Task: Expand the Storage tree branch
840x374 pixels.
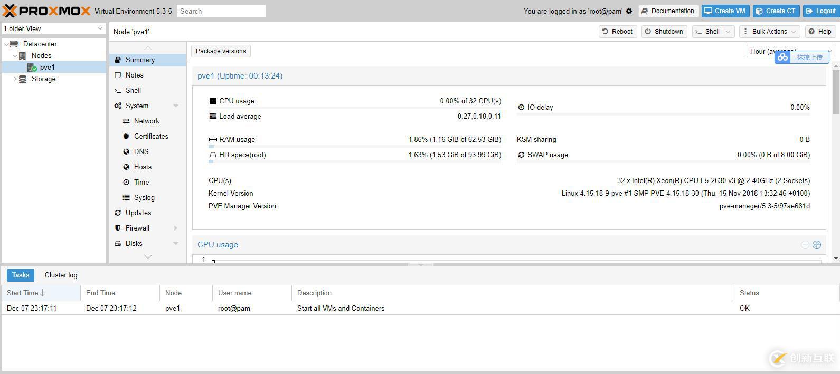Action: (x=14, y=79)
